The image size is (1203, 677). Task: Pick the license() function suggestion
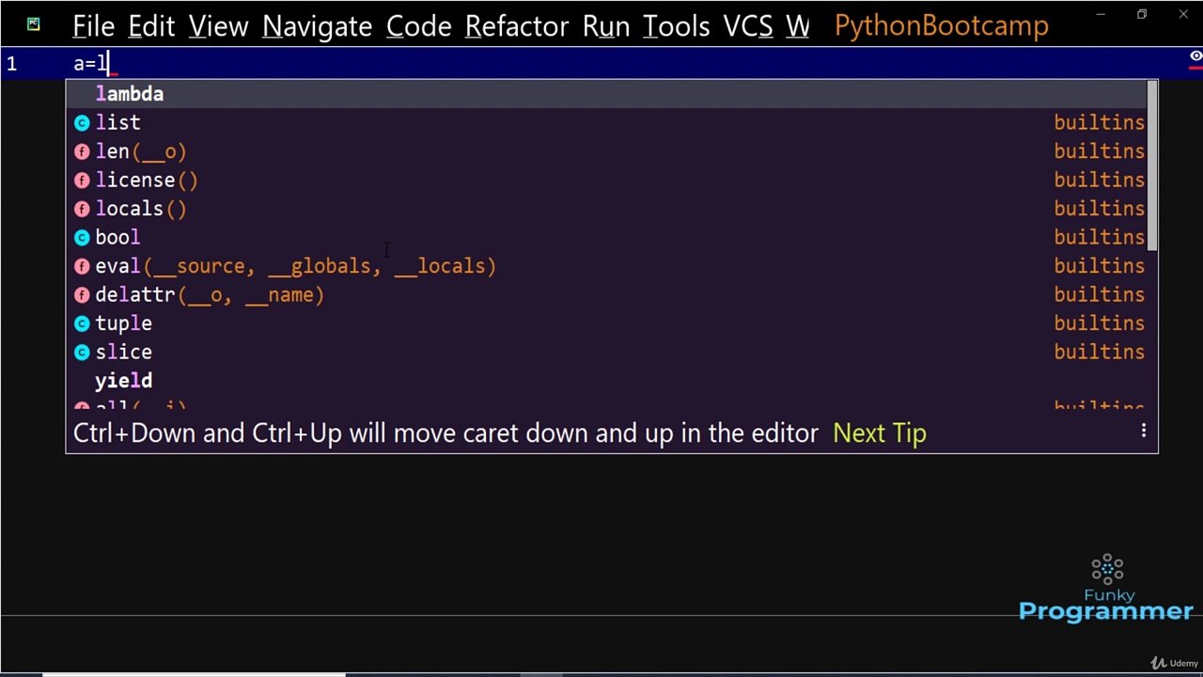coord(612,180)
